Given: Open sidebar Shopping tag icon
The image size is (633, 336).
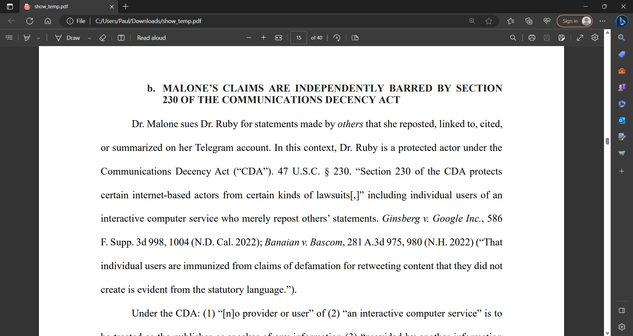Looking at the screenshot, I should [622, 54].
